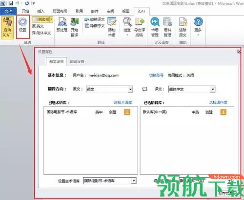Expand the 检查 dropdown arrow
The image size is (244, 200).
tap(127, 35)
